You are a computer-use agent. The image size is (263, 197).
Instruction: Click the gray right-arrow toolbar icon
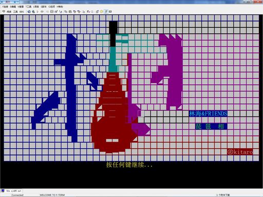(37, 12)
